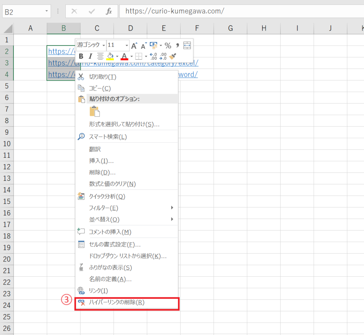The height and width of the screenshot is (335, 364).
Task: Select column A header
Action: point(31,28)
